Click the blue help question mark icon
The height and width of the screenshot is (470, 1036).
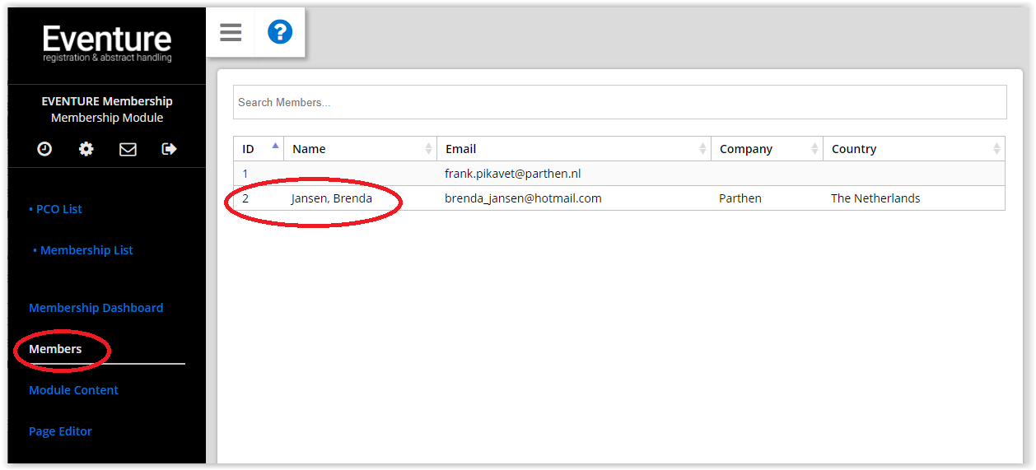(x=280, y=32)
